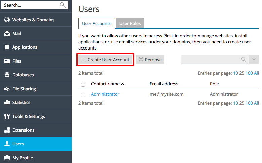This screenshot has height=163, width=262.
Task: Navigate to Databases
Action: [x=36, y=75]
